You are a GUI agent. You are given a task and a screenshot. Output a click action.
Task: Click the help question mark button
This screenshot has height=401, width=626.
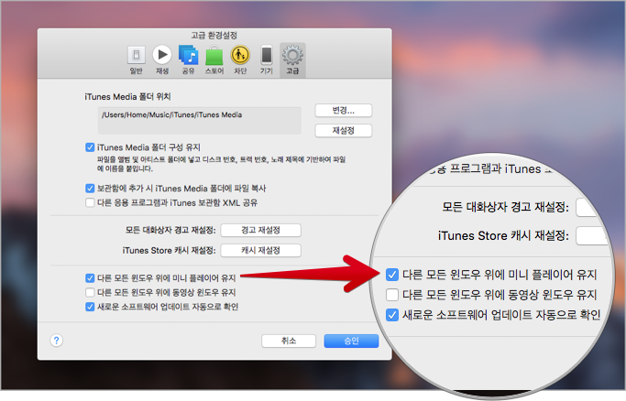[x=56, y=341]
